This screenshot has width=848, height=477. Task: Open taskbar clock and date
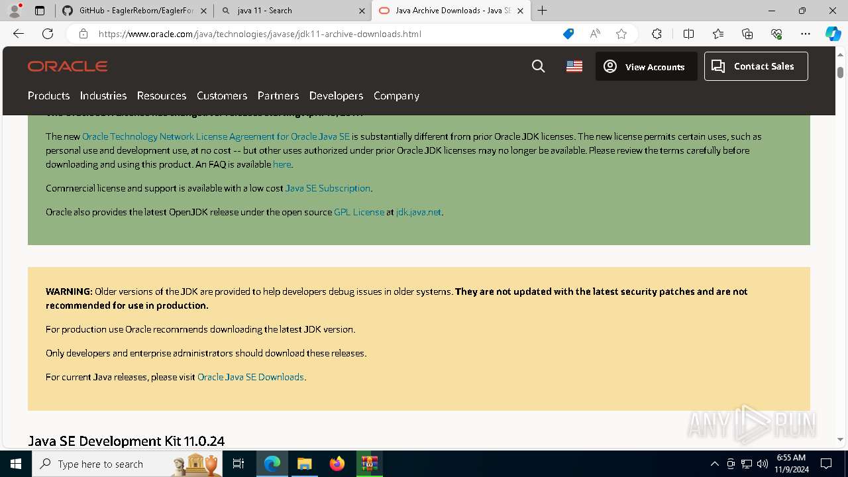[x=791, y=464]
